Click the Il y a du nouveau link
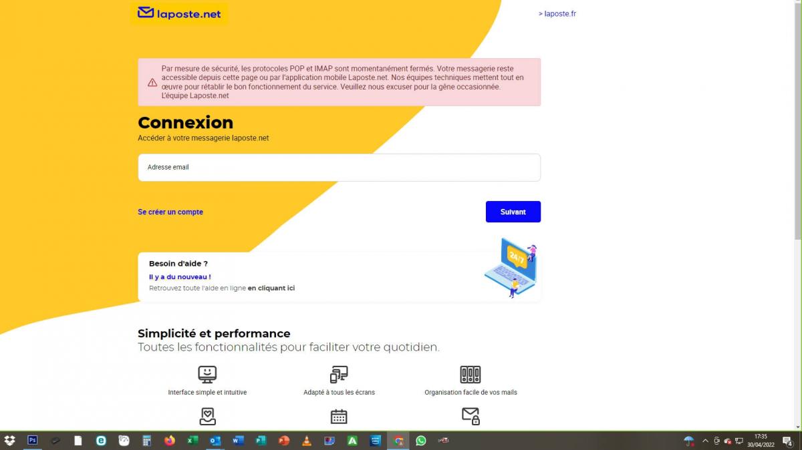Viewport: 802px width, 450px height. tap(180, 276)
